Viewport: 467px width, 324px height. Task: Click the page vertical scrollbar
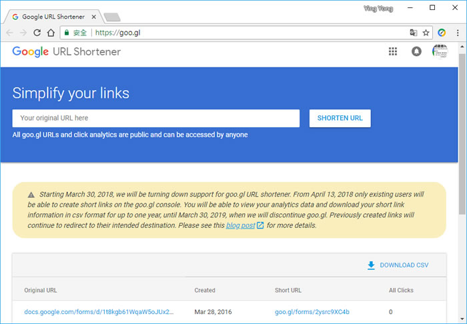(462, 133)
